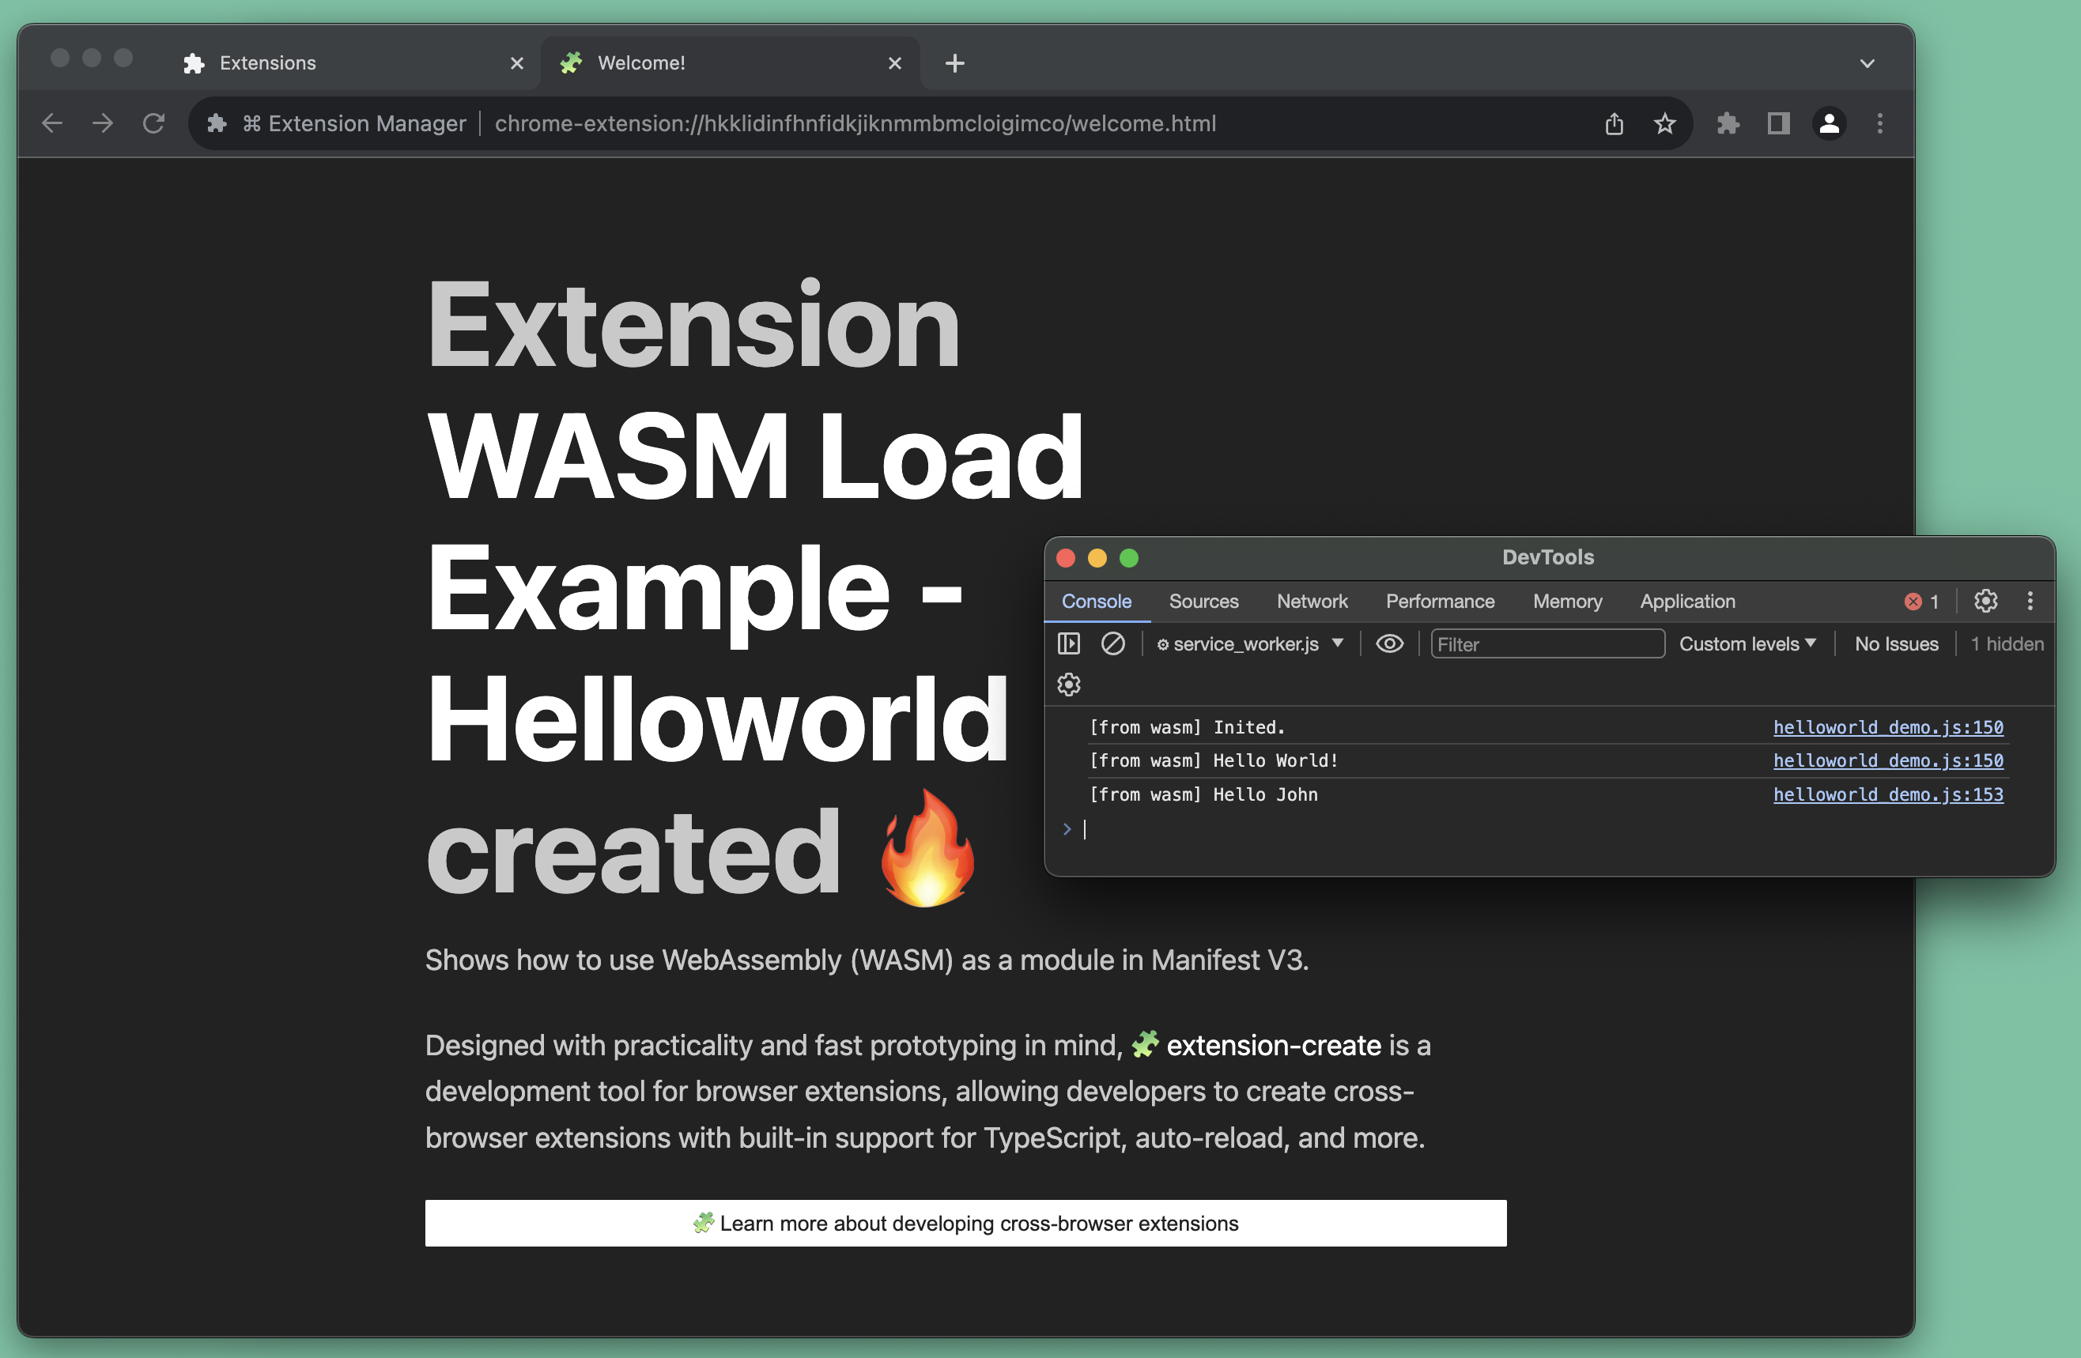
Task: Maximize DevTools with green button
Action: click(1129, 557)
